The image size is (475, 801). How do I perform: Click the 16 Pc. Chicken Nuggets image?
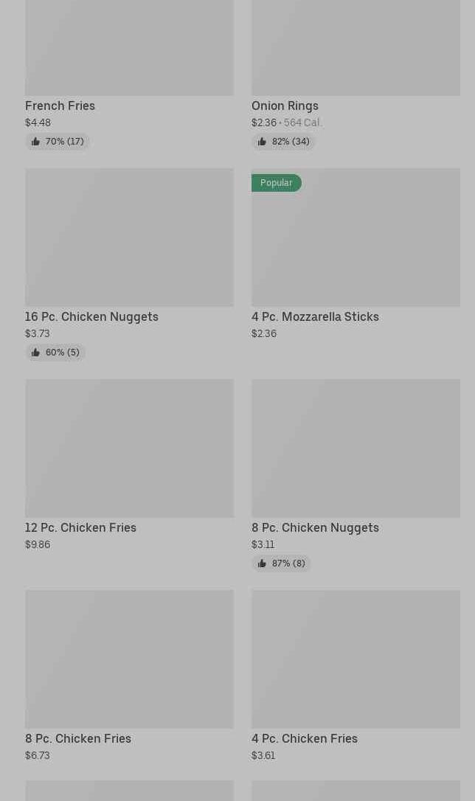click(129, 237)
